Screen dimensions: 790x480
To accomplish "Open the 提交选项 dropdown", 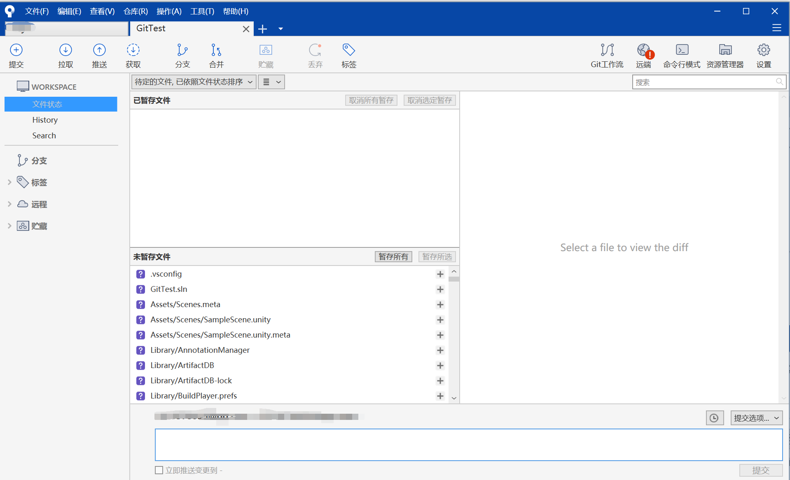I will pos(756,418).
